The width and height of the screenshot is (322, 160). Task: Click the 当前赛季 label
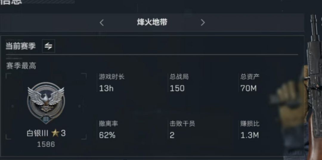pyautogui.click(x=21, y=46)
